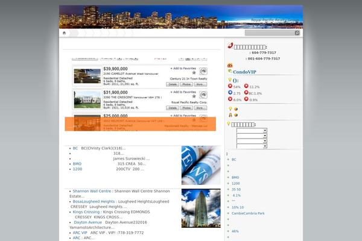Viewport: 362px width, 241px height.
Task: Open the Shannon Wall Centre link
Action: pyautogui.click(x=92, y=191)
